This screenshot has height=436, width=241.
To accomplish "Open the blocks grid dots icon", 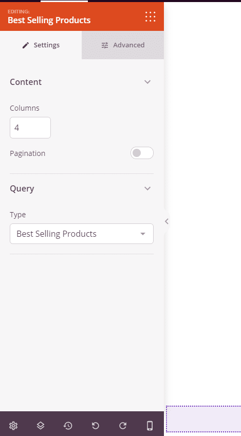I will coord(150,16).
